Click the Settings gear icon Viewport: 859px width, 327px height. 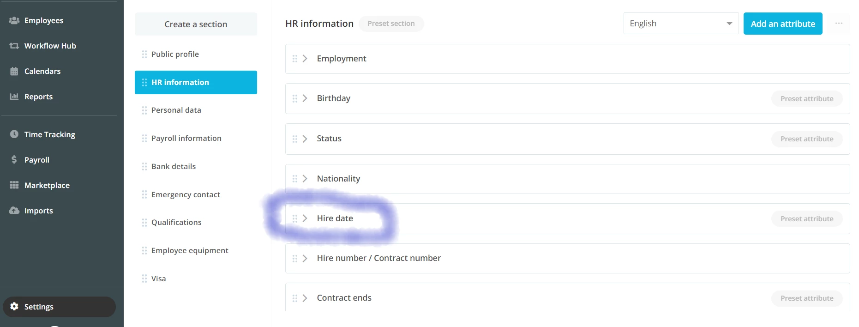14,307
